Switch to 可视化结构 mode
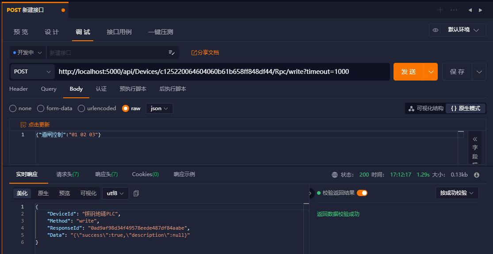This screenshot has height=254, width=493. [x=426, y=108]
